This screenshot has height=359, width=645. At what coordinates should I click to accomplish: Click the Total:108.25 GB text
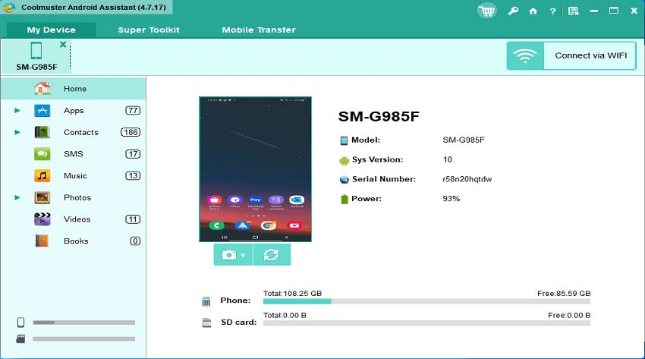coord(292,293)
